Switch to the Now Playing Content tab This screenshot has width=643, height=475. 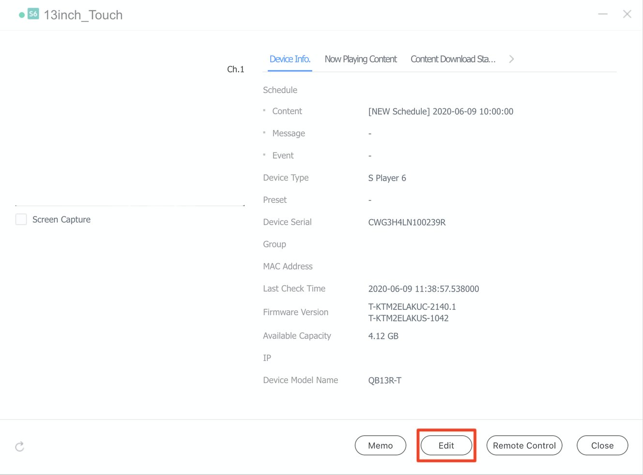360,59
